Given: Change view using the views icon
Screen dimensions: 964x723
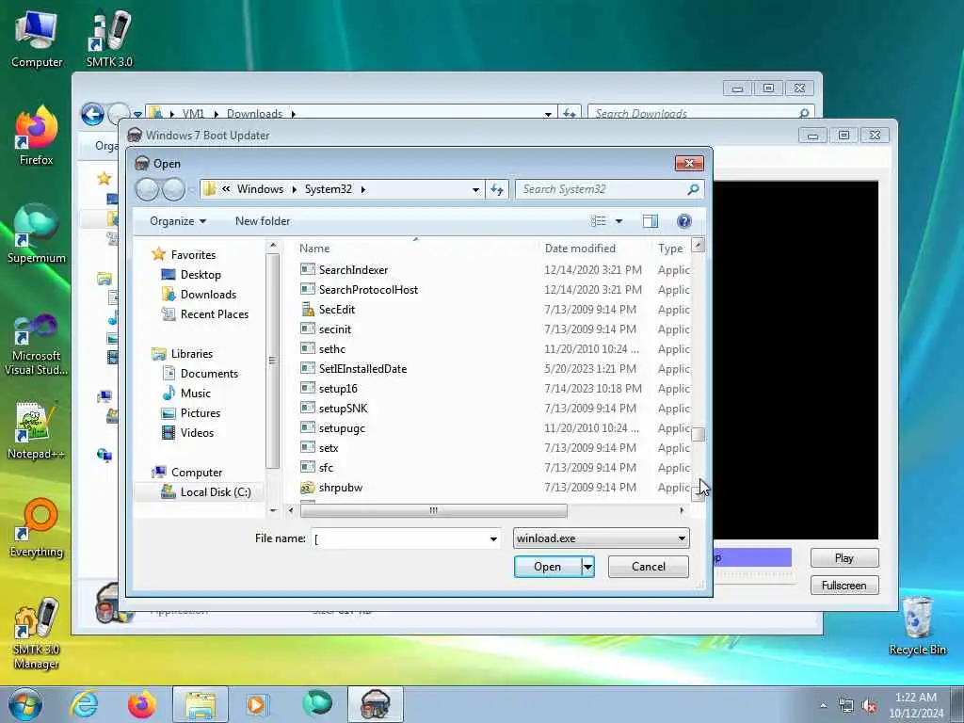Looking at the screenshot, I should coord(598,221).
